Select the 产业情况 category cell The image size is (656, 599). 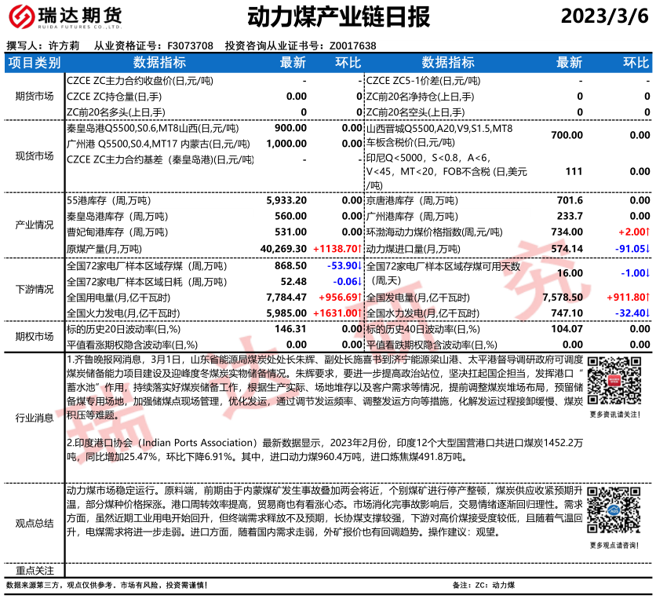click(35, 225)
